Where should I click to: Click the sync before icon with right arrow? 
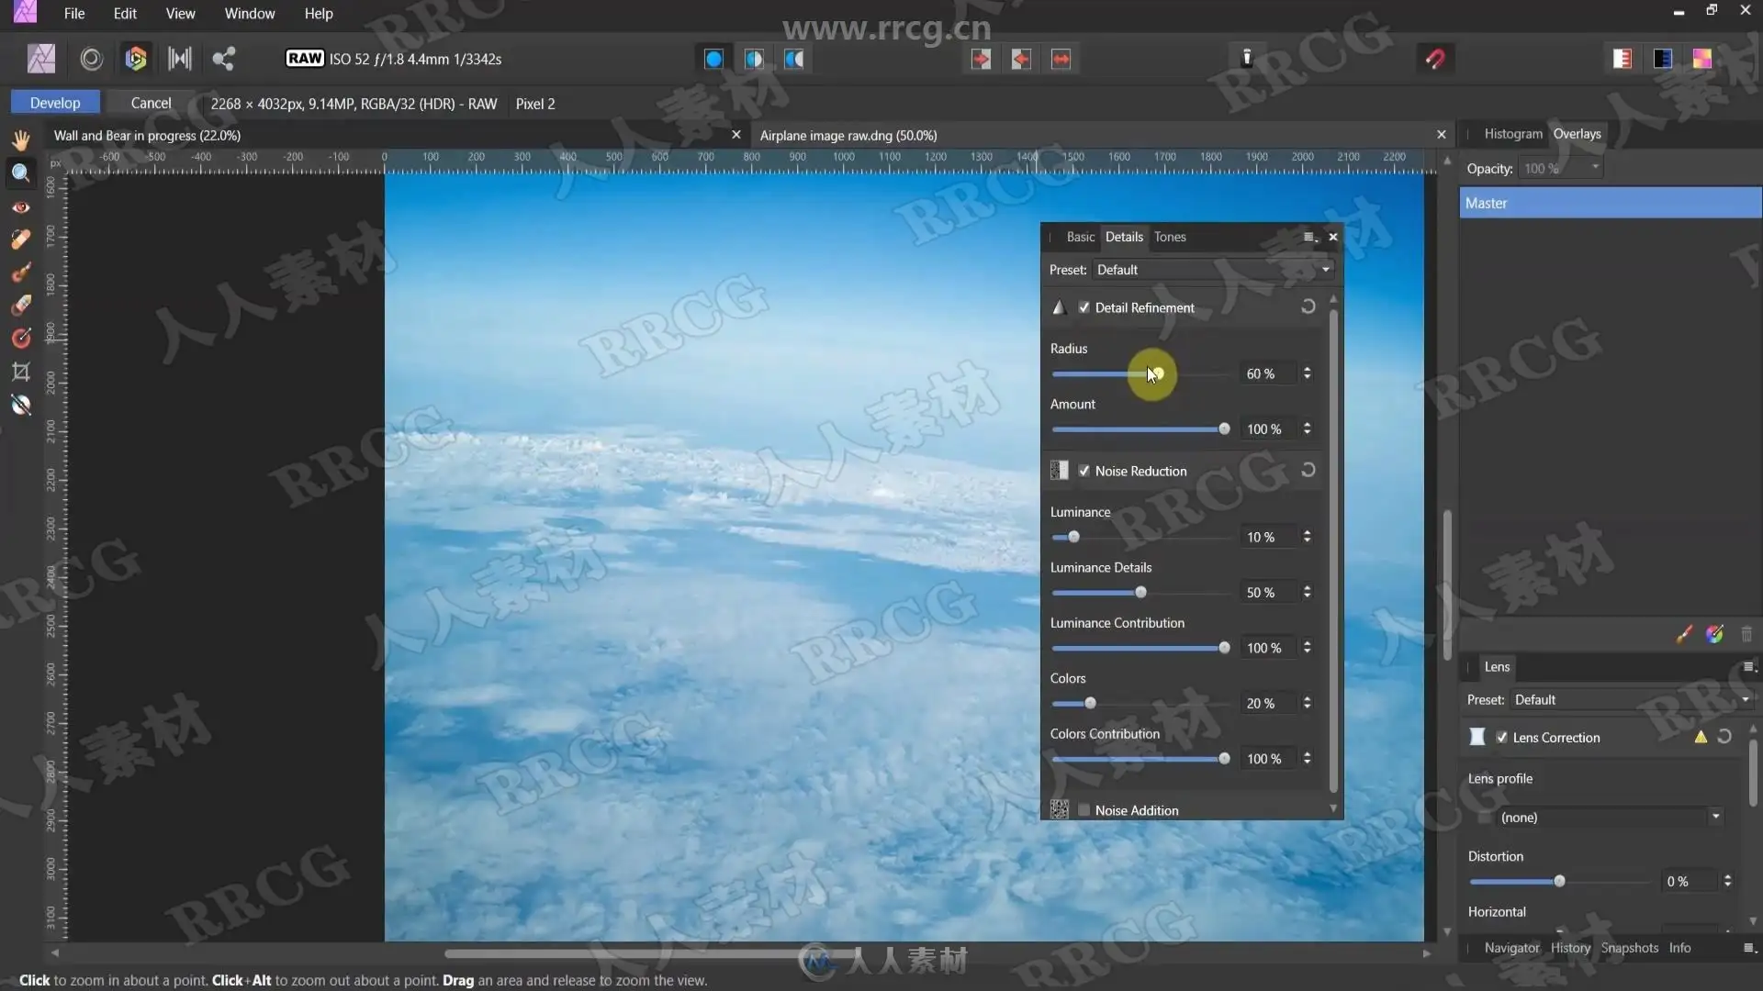pyautogui.click(x=981, y=59)
